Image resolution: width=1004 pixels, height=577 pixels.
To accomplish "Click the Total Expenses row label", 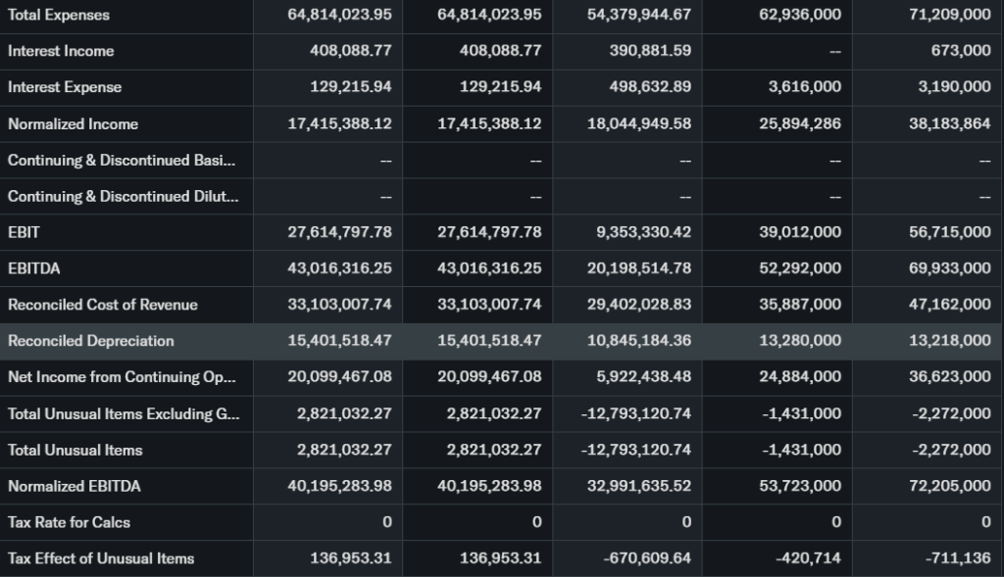I will (x=59, y=15).
